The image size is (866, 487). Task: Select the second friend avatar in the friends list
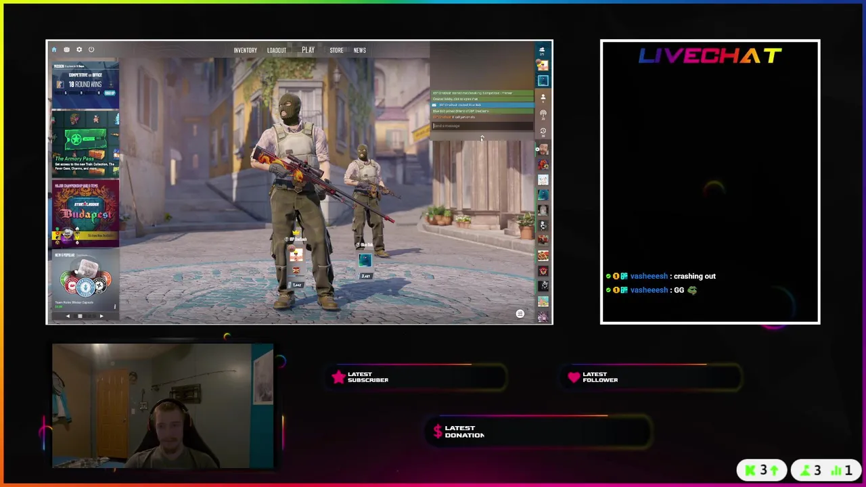[543, 164]
